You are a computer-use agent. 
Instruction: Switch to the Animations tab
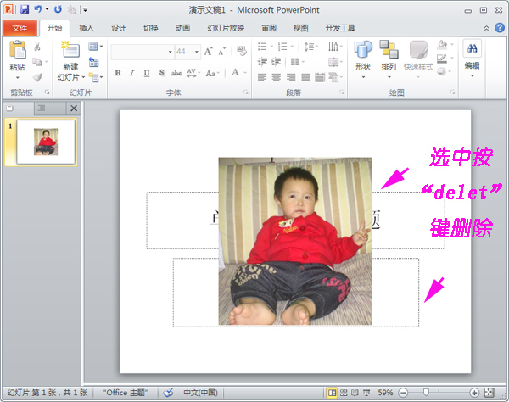[x=182, y=28]
